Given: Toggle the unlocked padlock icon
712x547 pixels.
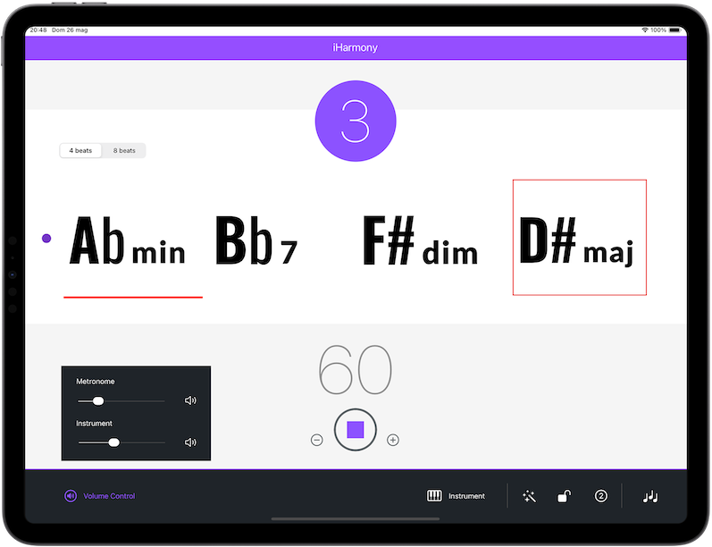Looking at the screenshot, I should [564, 496].
